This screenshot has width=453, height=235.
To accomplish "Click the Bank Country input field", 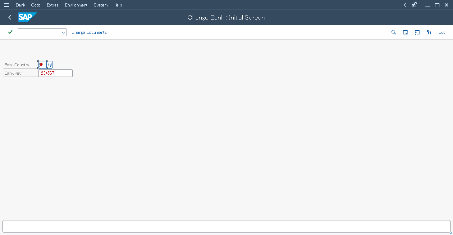I will pos(42,65).
